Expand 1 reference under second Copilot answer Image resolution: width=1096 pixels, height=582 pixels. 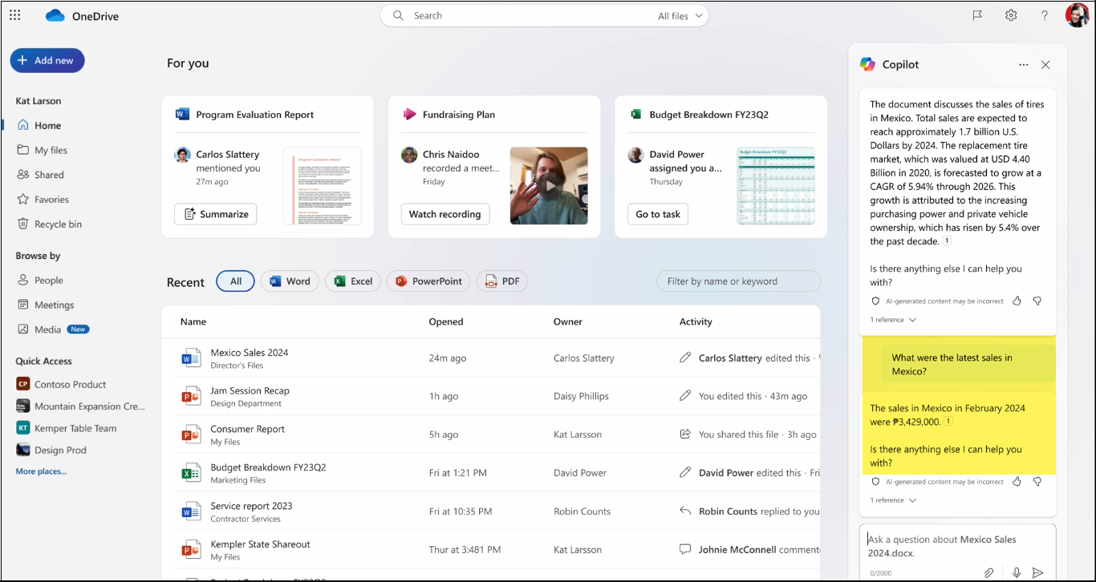[x=893, y=500]
